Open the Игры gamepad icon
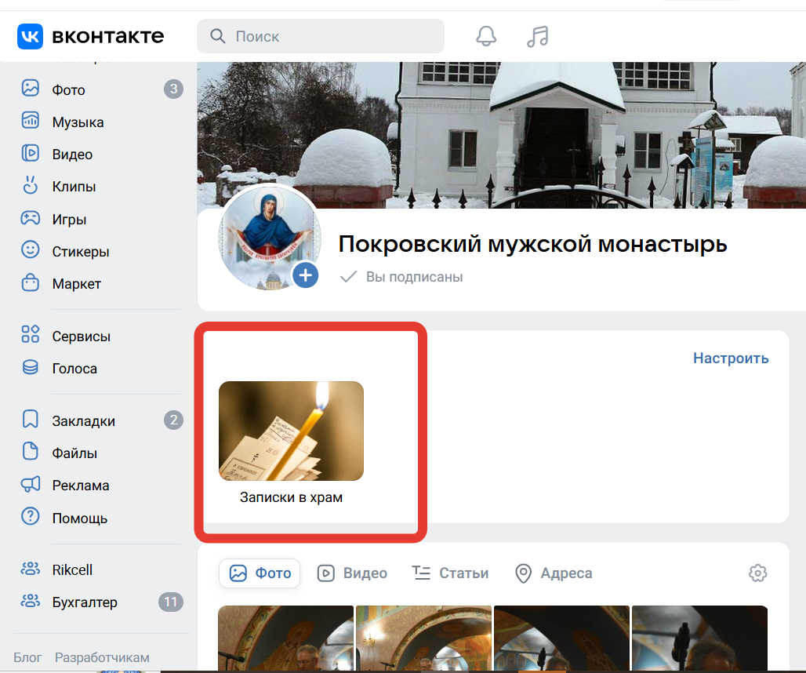This screenshot has height=673, width=806. point(31,219)
